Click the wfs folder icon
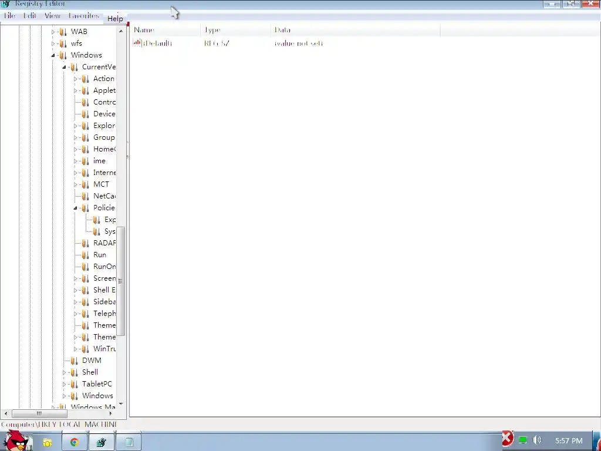The height and width of the screenshot is (451, 601). tap(63, 43)
